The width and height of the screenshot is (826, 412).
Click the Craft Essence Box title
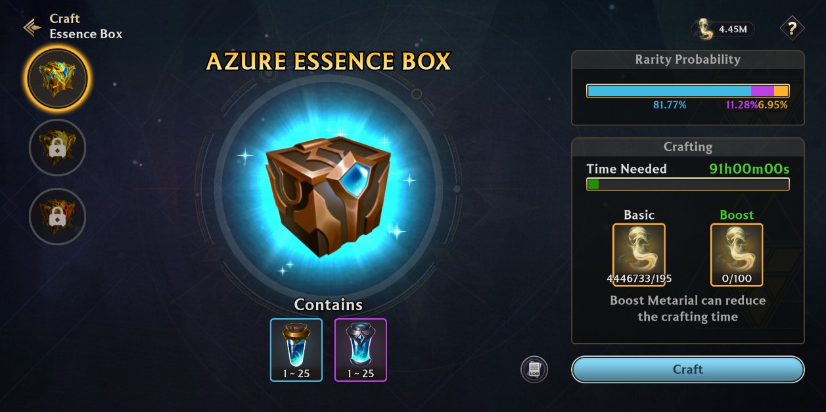pos(86,26)
